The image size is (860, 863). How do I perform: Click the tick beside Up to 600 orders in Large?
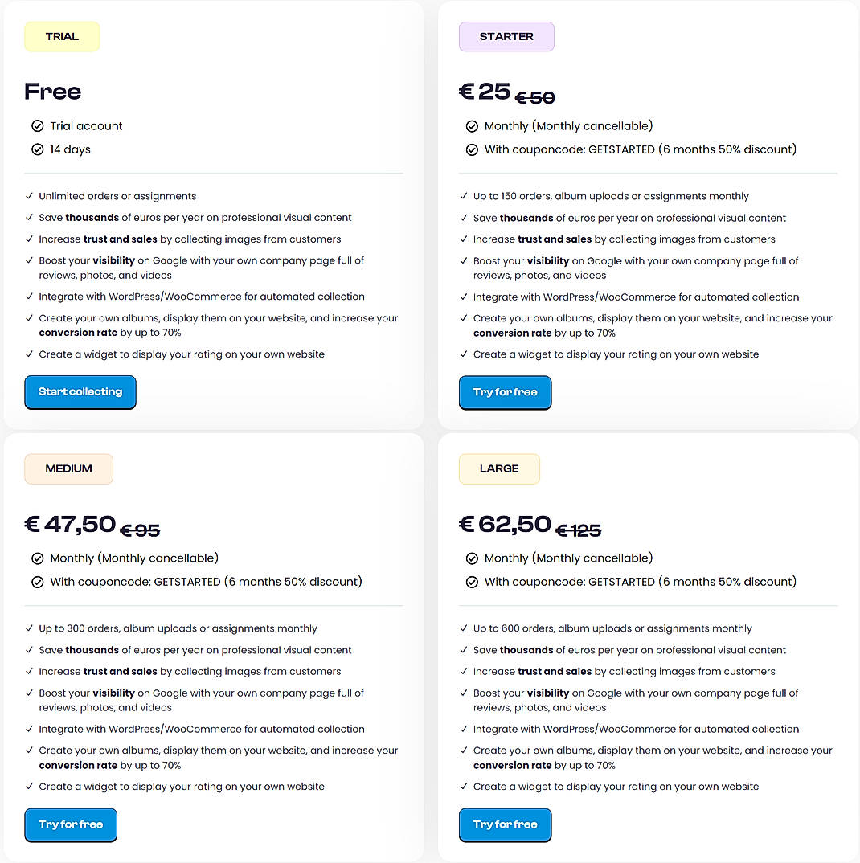463,628
